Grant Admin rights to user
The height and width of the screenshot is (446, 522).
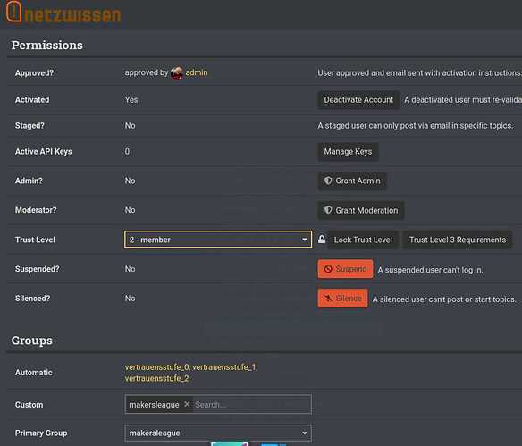(x=352, y=181)
